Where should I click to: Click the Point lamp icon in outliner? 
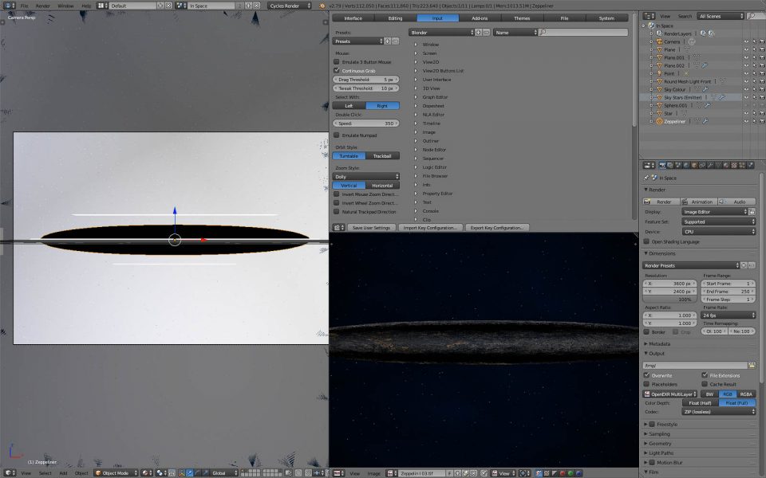(x=660, y=73)
